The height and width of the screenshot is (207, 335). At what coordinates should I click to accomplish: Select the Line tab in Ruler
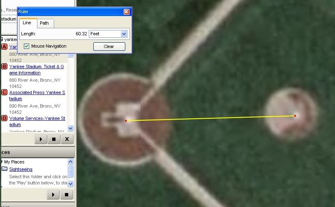click(x=27, y=23)
